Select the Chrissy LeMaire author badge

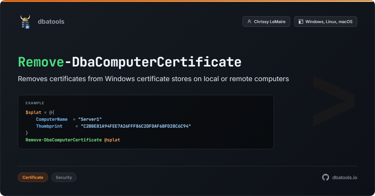click(x=266, y=22)
